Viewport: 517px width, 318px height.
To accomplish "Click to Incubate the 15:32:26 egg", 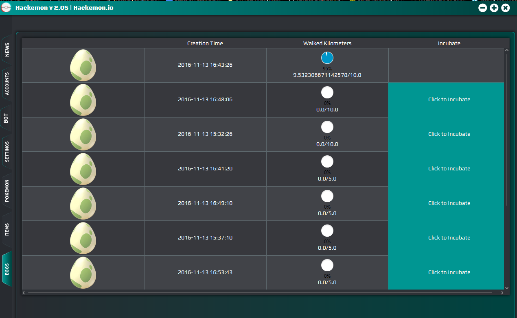I will [x=446, y=134].
